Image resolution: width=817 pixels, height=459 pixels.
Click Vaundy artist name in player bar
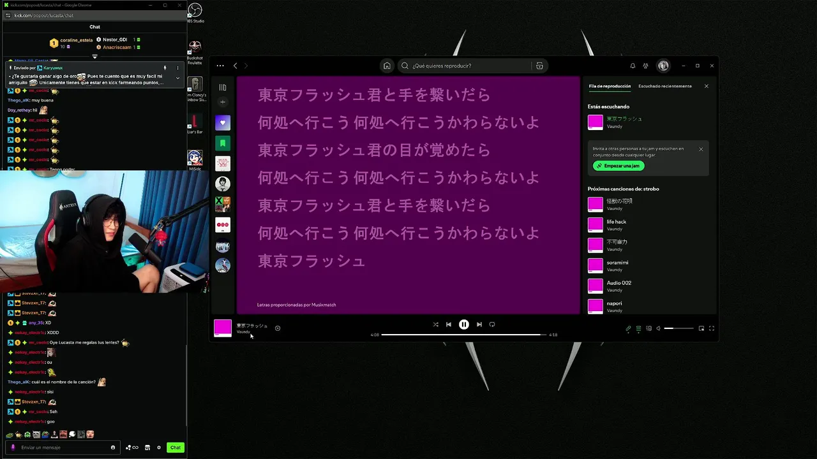[x=243, y=332]
